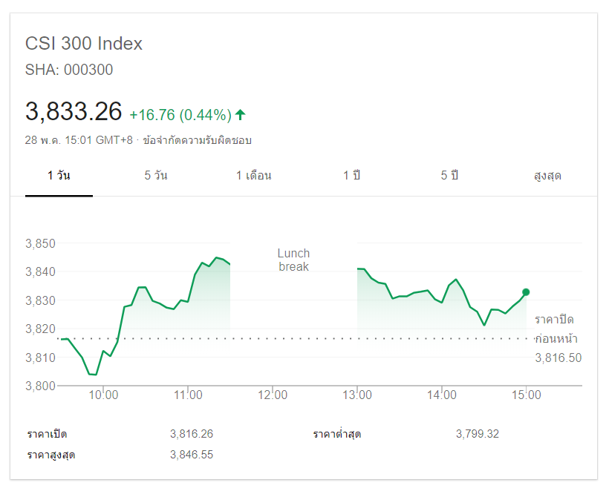Click the +16.76 (0.44%) change text
This screenshot has height=494, width=609.
(x=180, y=115)
